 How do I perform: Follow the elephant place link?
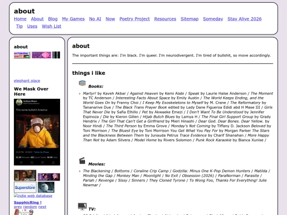click(27, 81)
